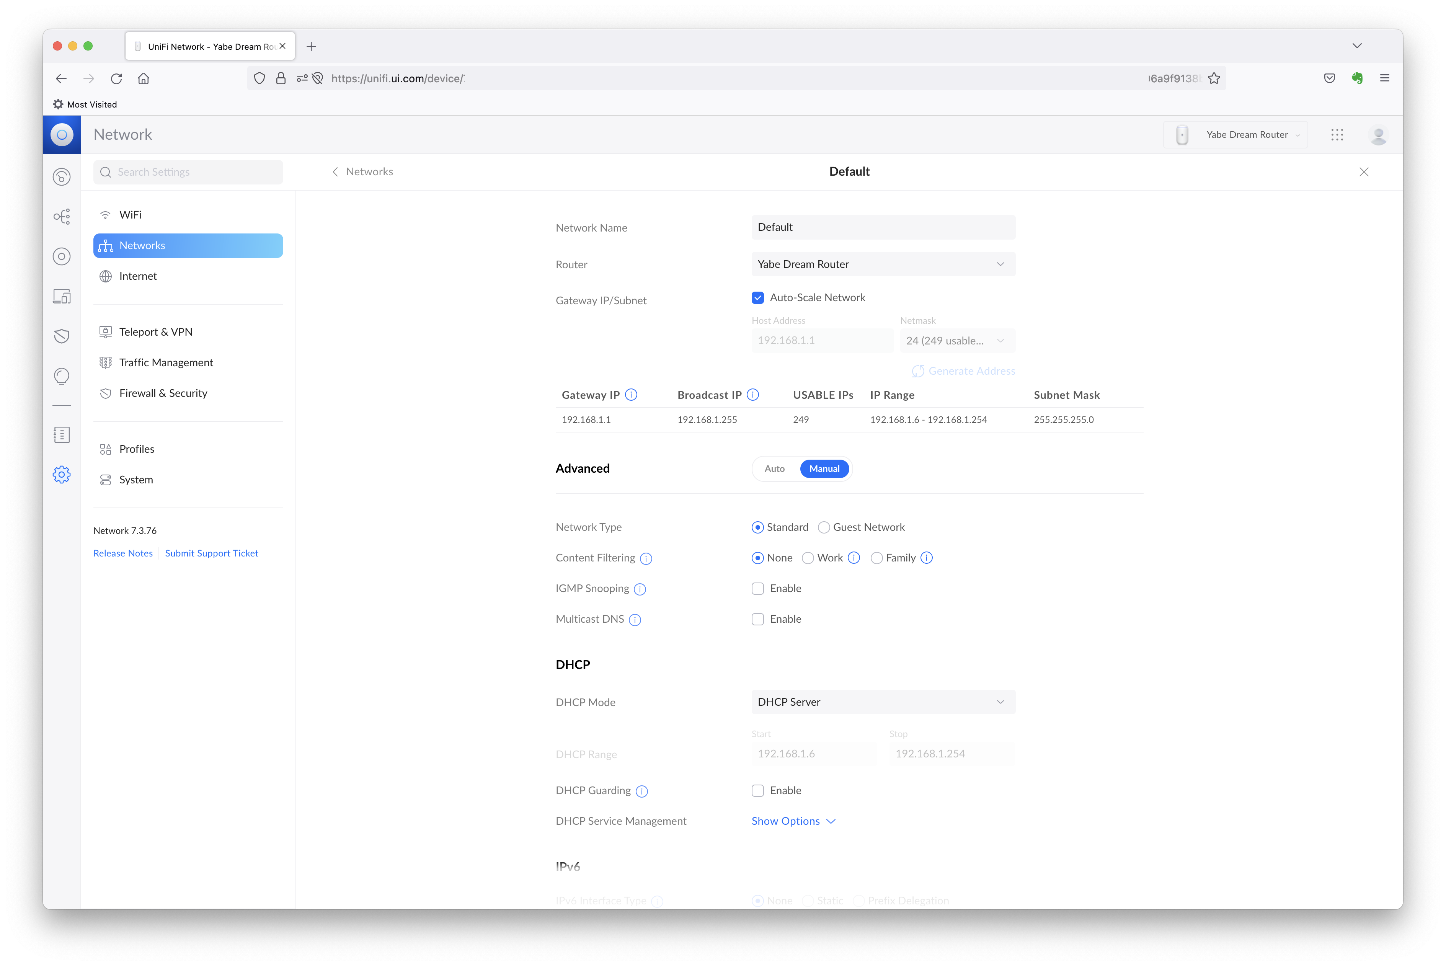Click the Family filter info icon
The width and height of the screenshot is (1446, 966).
tap(927, 558)
